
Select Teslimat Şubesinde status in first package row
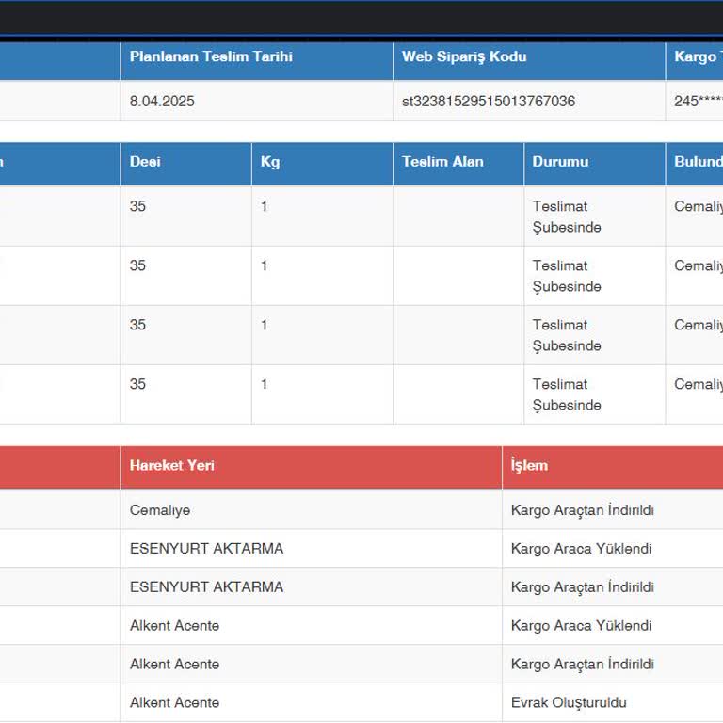567,217
